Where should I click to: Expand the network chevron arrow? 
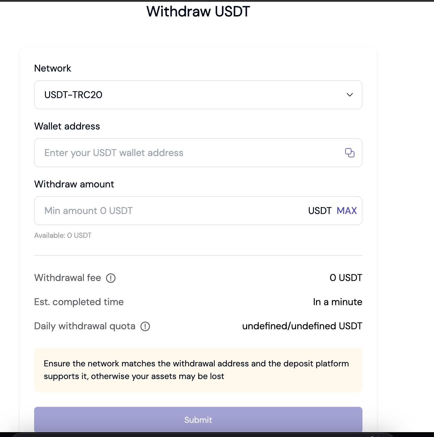[349, 95]
